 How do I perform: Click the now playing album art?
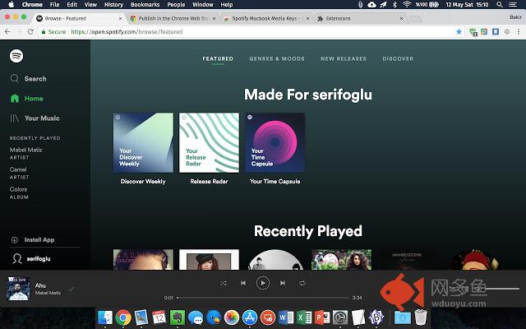click(18, 289)
